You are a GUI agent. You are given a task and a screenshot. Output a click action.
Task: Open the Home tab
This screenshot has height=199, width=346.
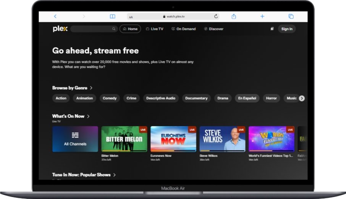tap(130, 29)
